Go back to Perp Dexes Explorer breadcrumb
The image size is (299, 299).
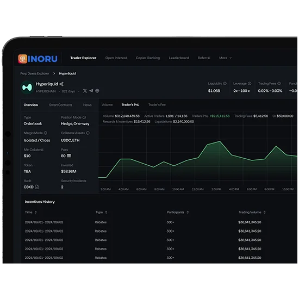point(35,73)
